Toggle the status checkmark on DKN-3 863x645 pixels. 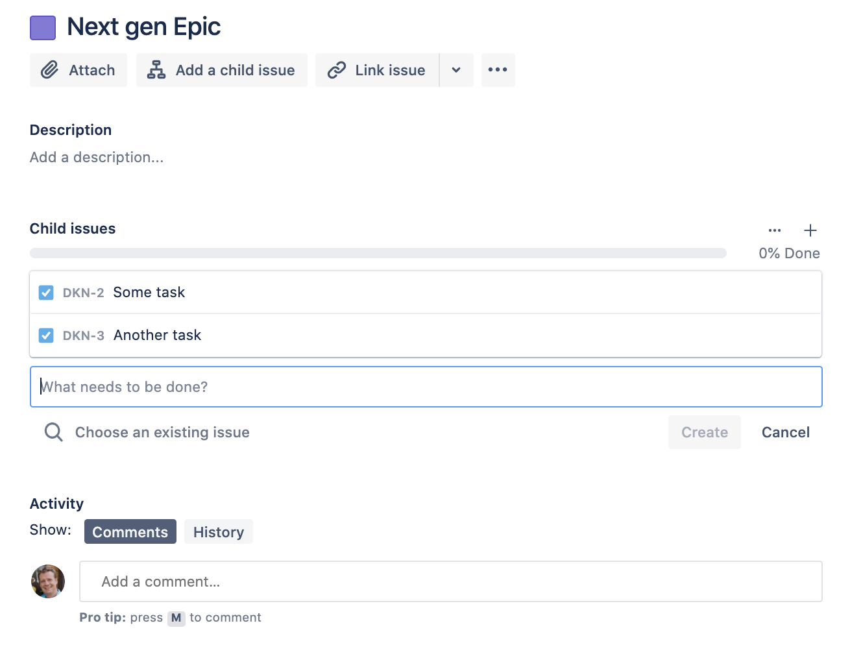pyautogui.click(x=46, y=335)
